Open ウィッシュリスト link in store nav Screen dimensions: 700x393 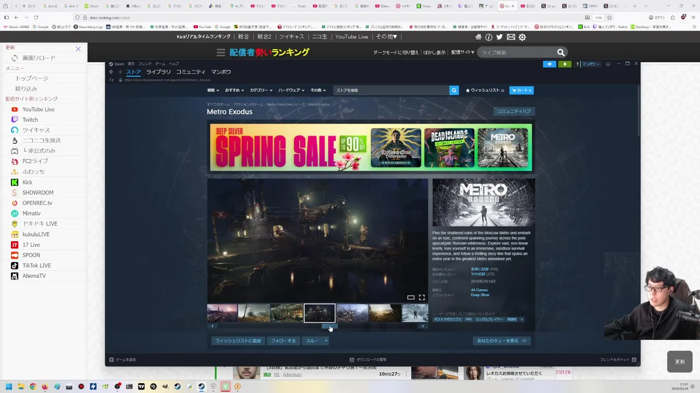pos(485,90)
